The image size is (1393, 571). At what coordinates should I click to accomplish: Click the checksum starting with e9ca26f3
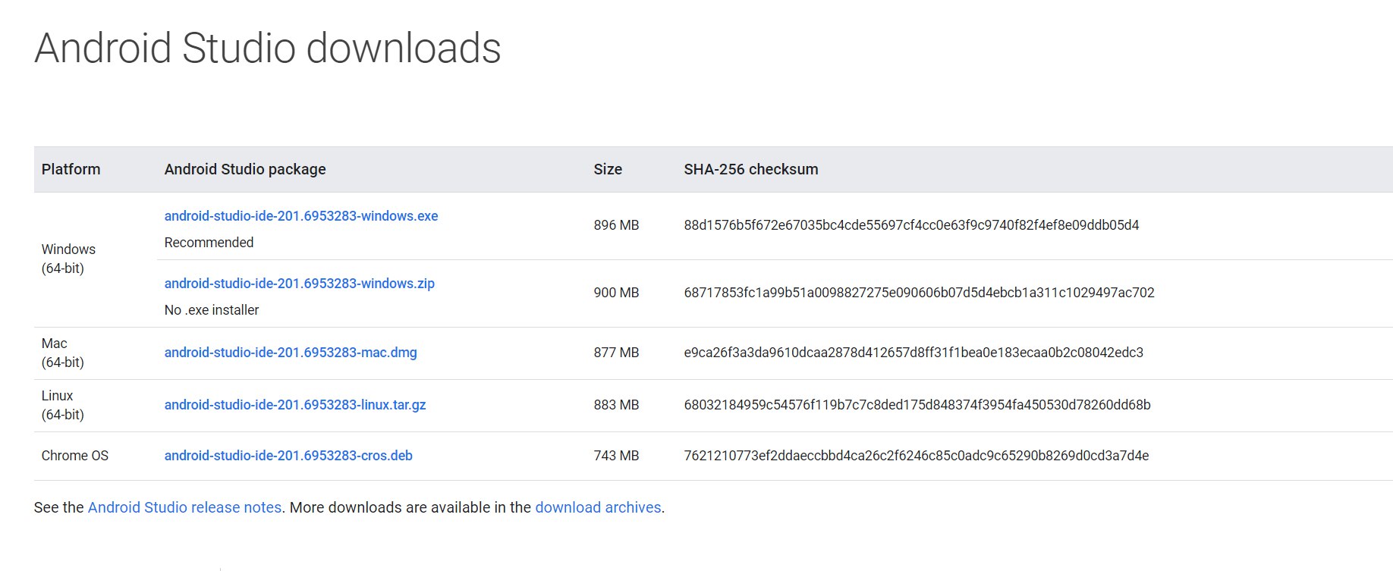(913, 353)
